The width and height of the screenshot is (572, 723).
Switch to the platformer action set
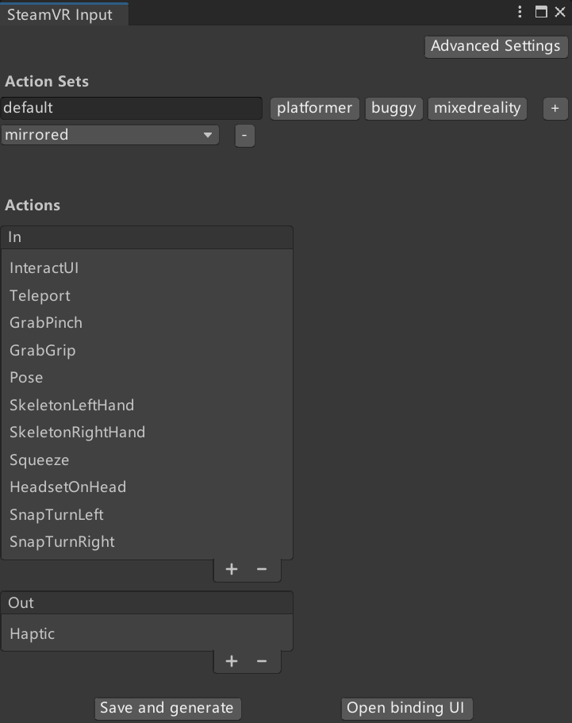coord(314,109)
